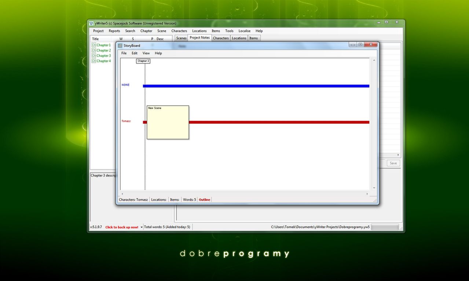This screenshot has height=281, width=469.
Task: Switch to the Project Notes tab
Action: point(199,38)
